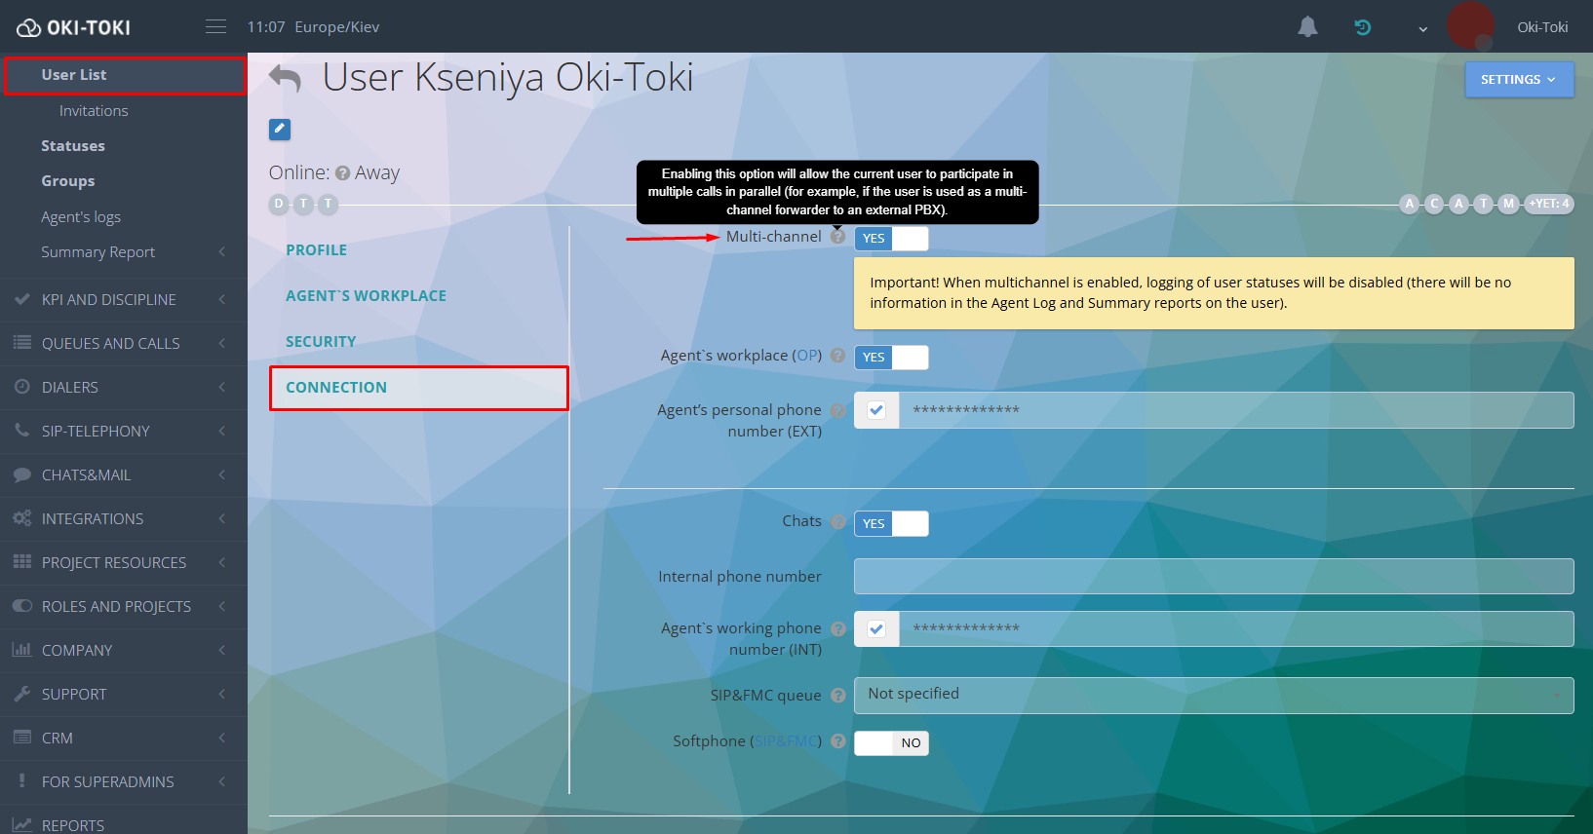Click the 11:07 Europe/Kiev time text

[x=313, y=27]
